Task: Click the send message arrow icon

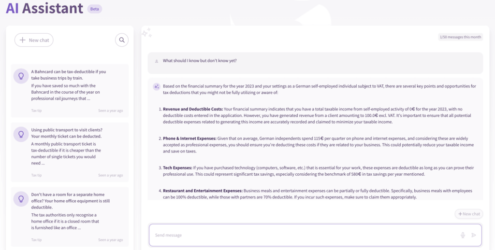Action: [x=474, y=235]
